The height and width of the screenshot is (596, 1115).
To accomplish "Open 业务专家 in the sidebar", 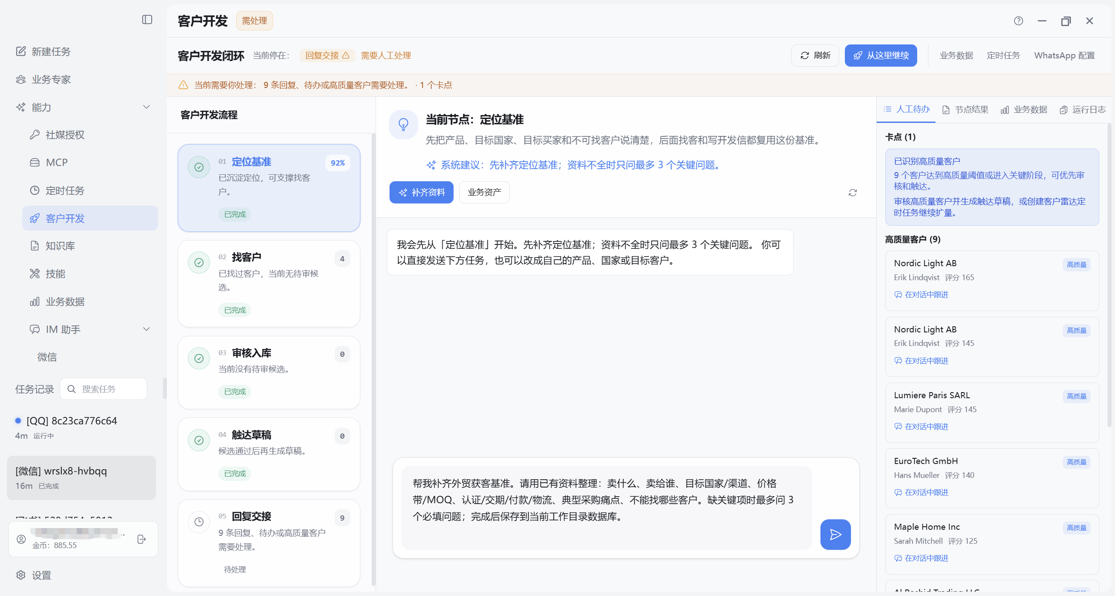I will (51, 79).
